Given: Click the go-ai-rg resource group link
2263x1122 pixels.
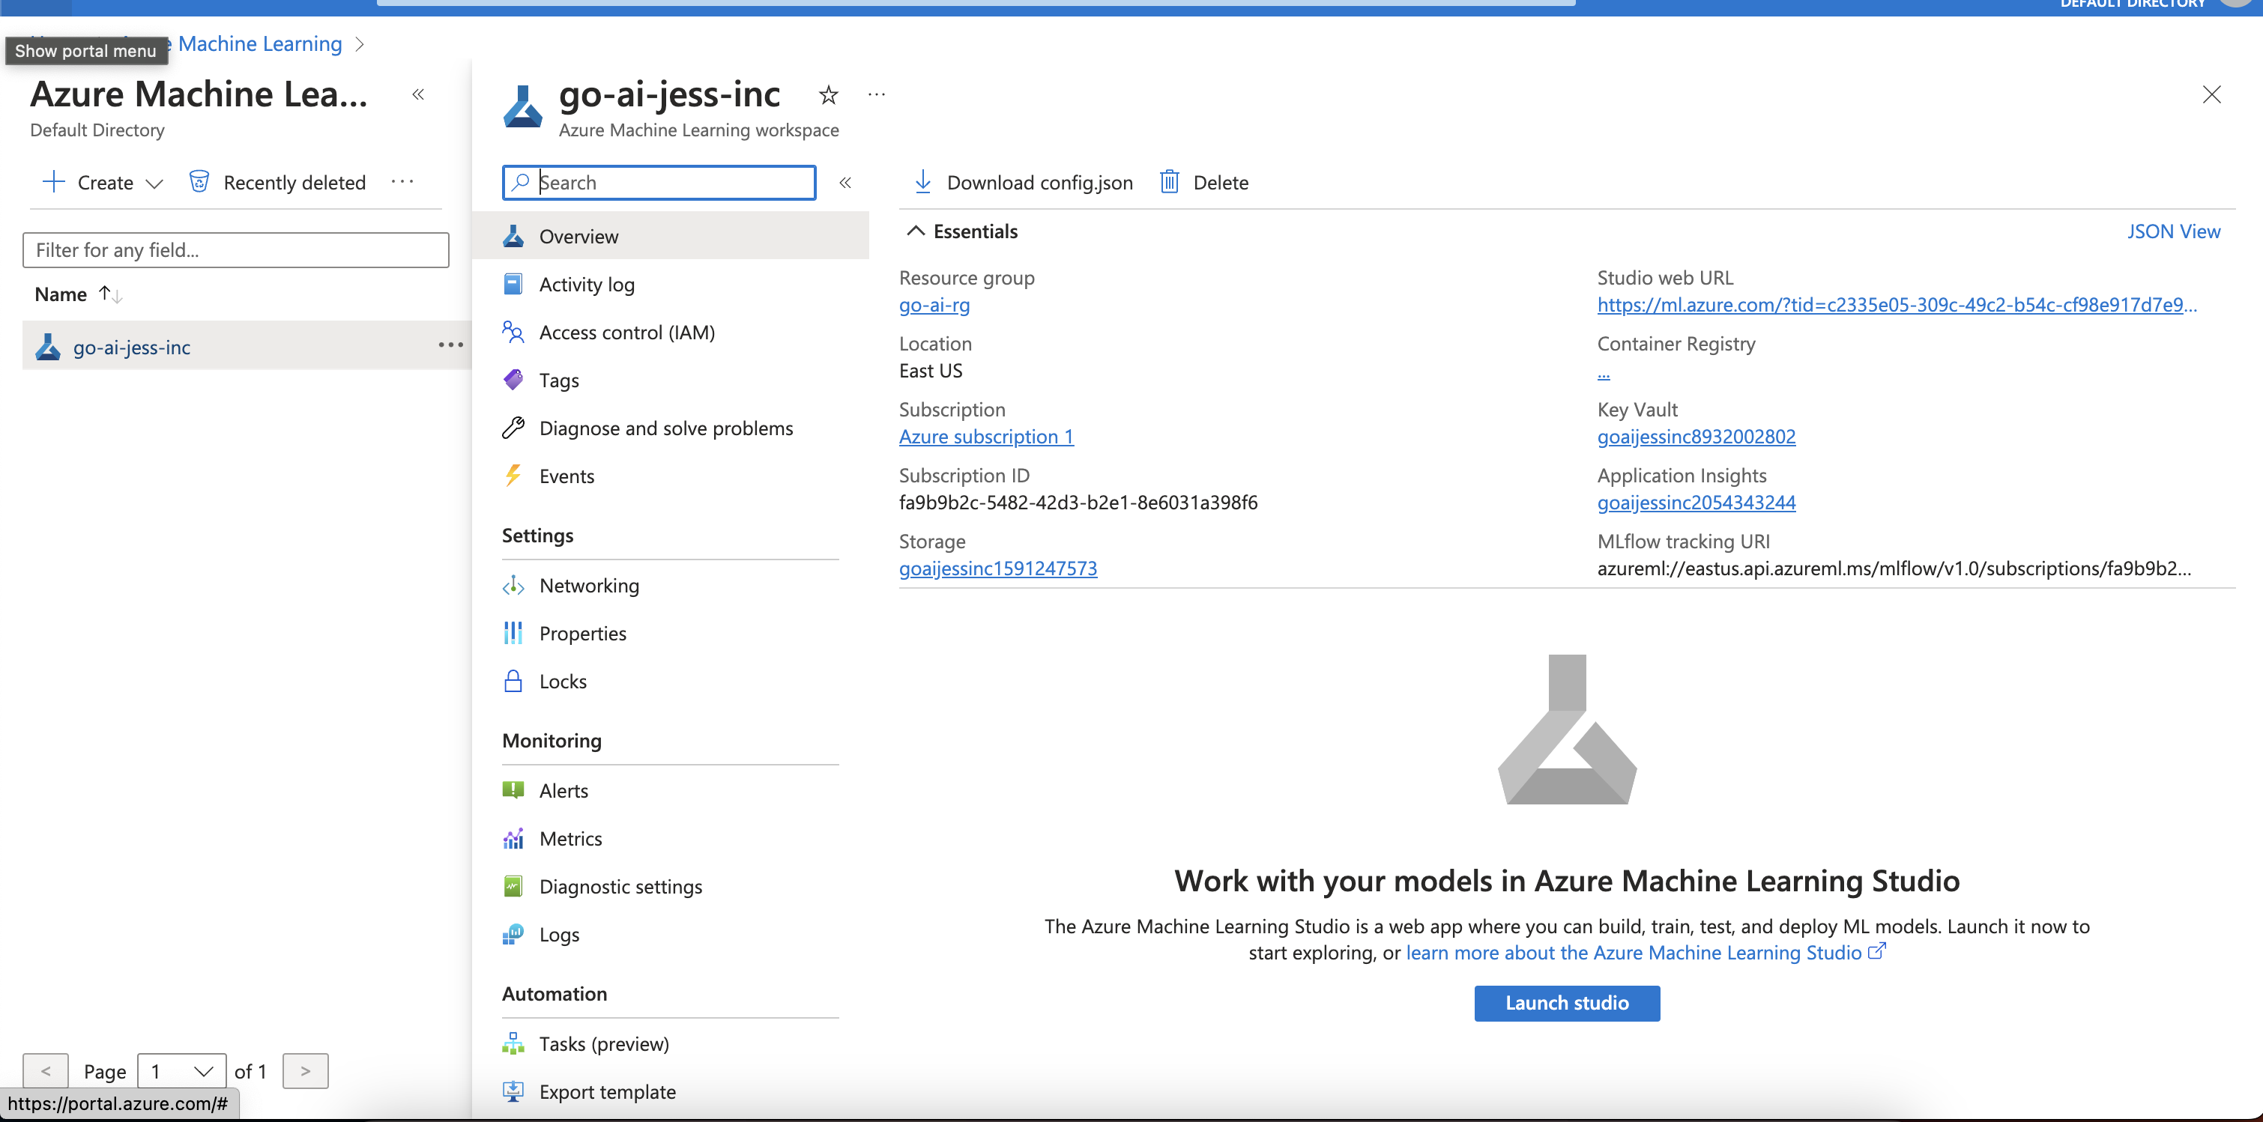Looking at the screenshot, I should 934,305.
